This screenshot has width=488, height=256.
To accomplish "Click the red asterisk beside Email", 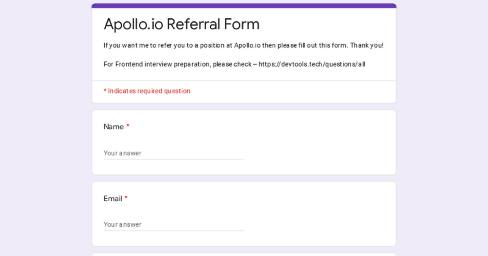I will click(x=126, y=199).
